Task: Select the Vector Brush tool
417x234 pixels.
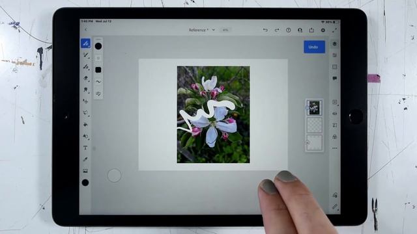Action: 85,66
